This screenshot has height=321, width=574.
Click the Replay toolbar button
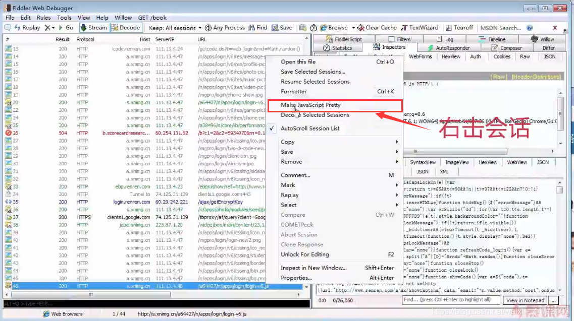point(27,28)
